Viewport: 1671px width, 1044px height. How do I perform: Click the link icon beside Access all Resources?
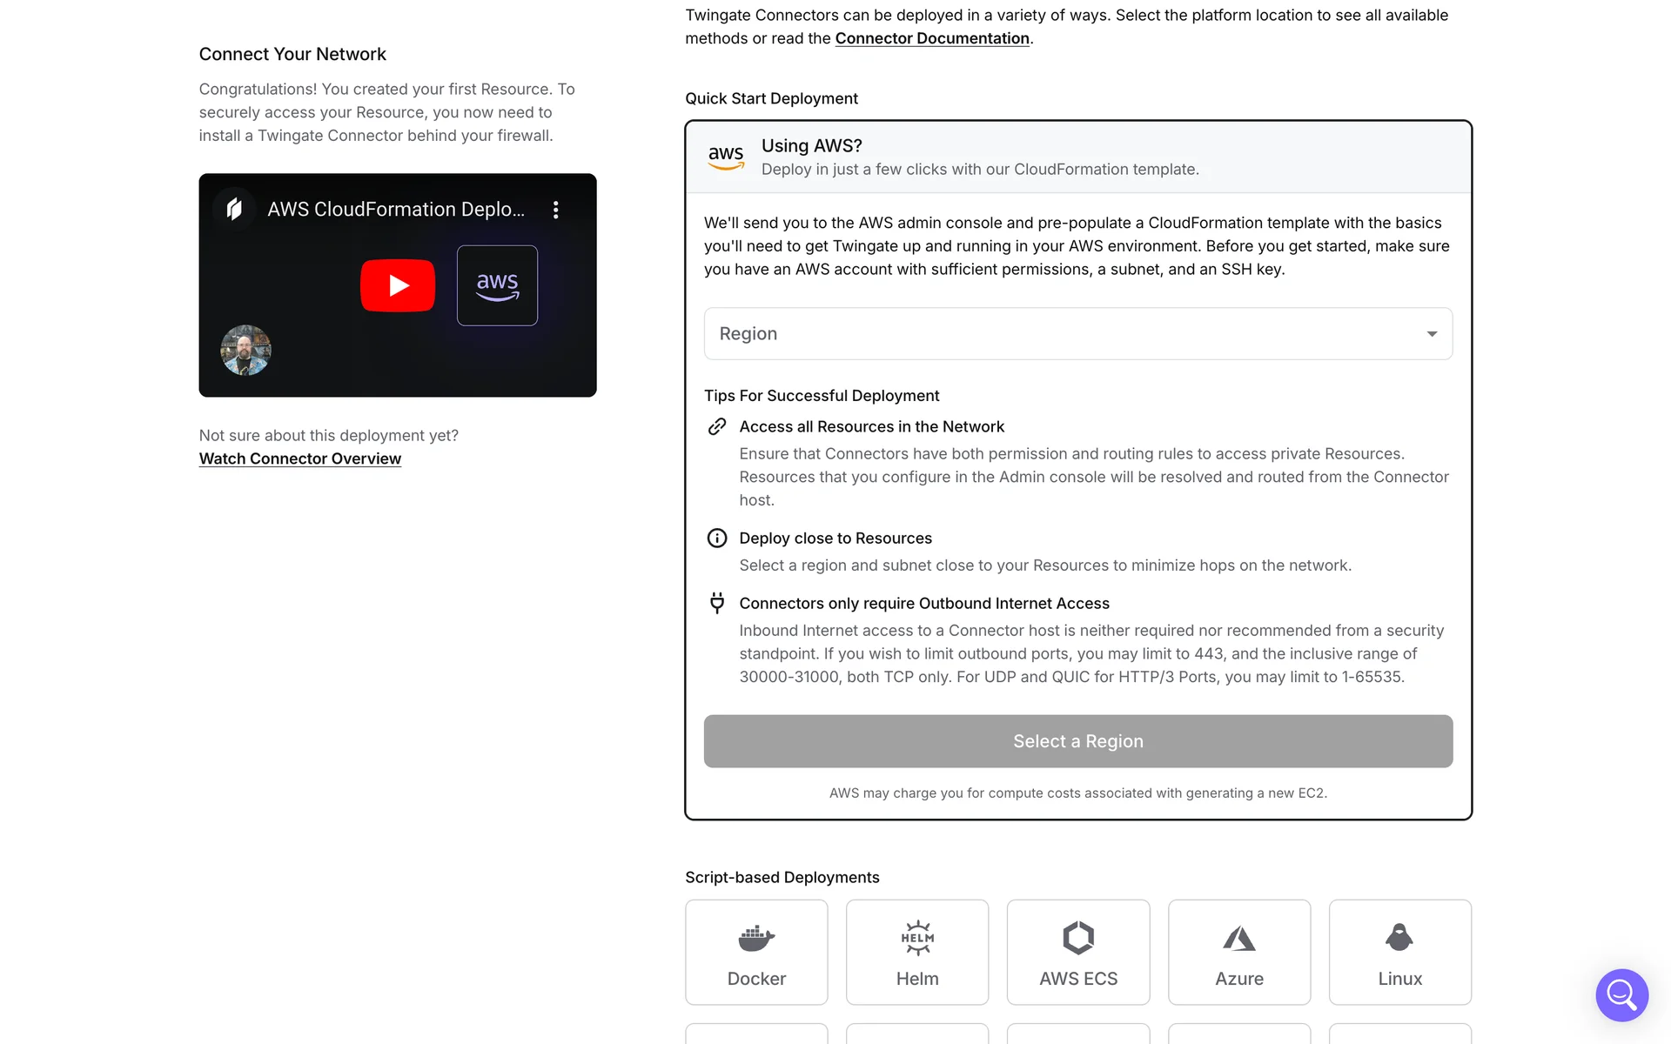[716, 426]
